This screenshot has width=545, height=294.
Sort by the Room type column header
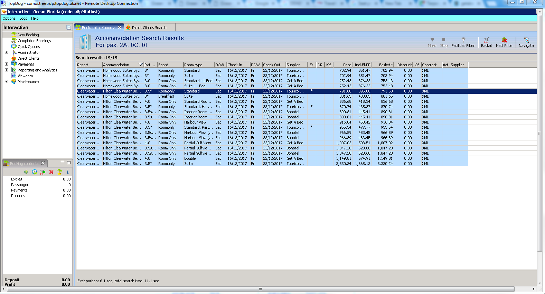tap(199, 65)
